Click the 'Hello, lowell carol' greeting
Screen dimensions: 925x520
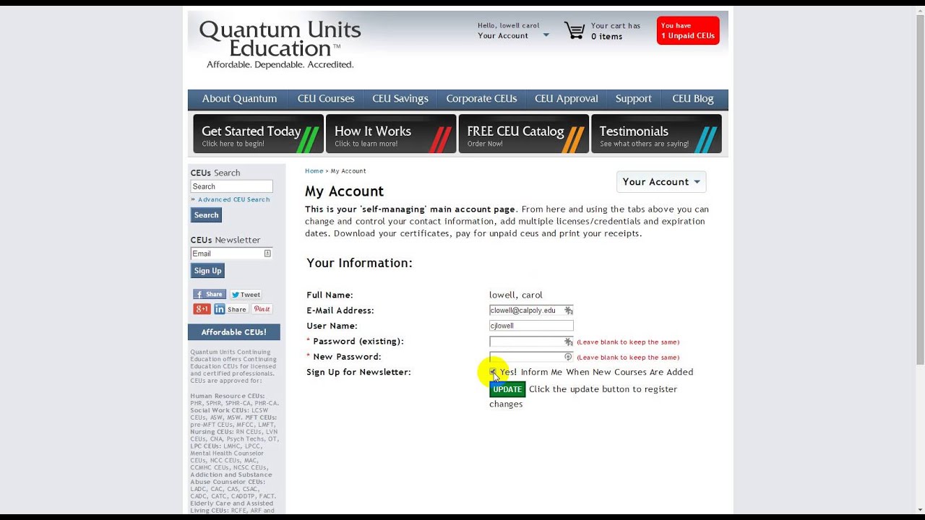(x=509, y=25)
